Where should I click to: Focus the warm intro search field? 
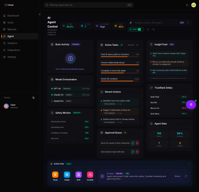pyautogui.click(x=89, y=5)
